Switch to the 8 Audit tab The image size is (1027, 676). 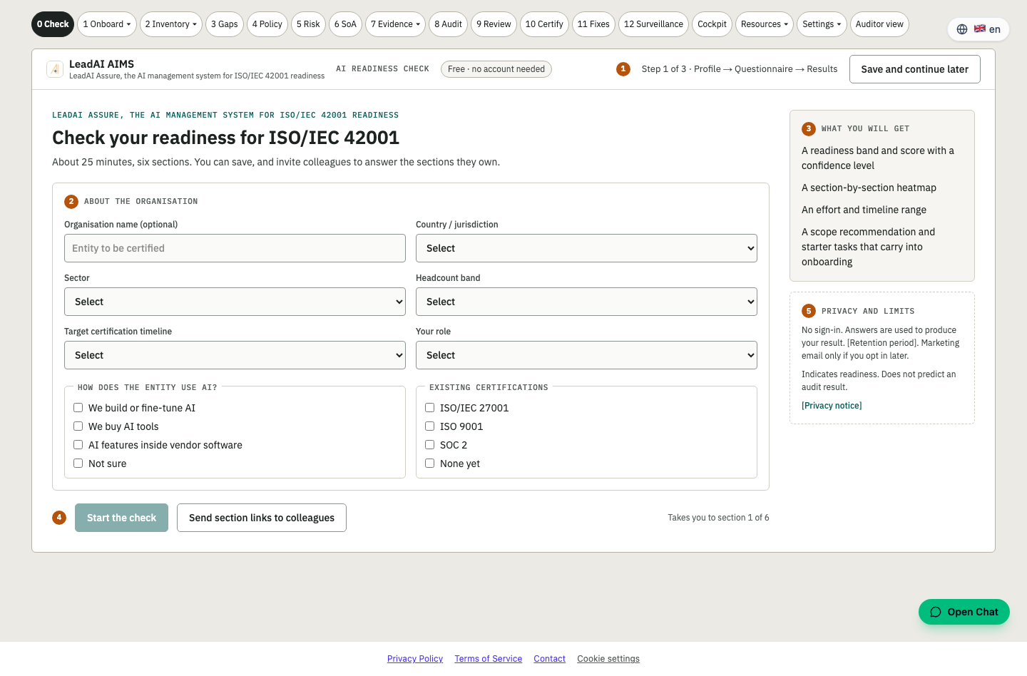point(448,24)
